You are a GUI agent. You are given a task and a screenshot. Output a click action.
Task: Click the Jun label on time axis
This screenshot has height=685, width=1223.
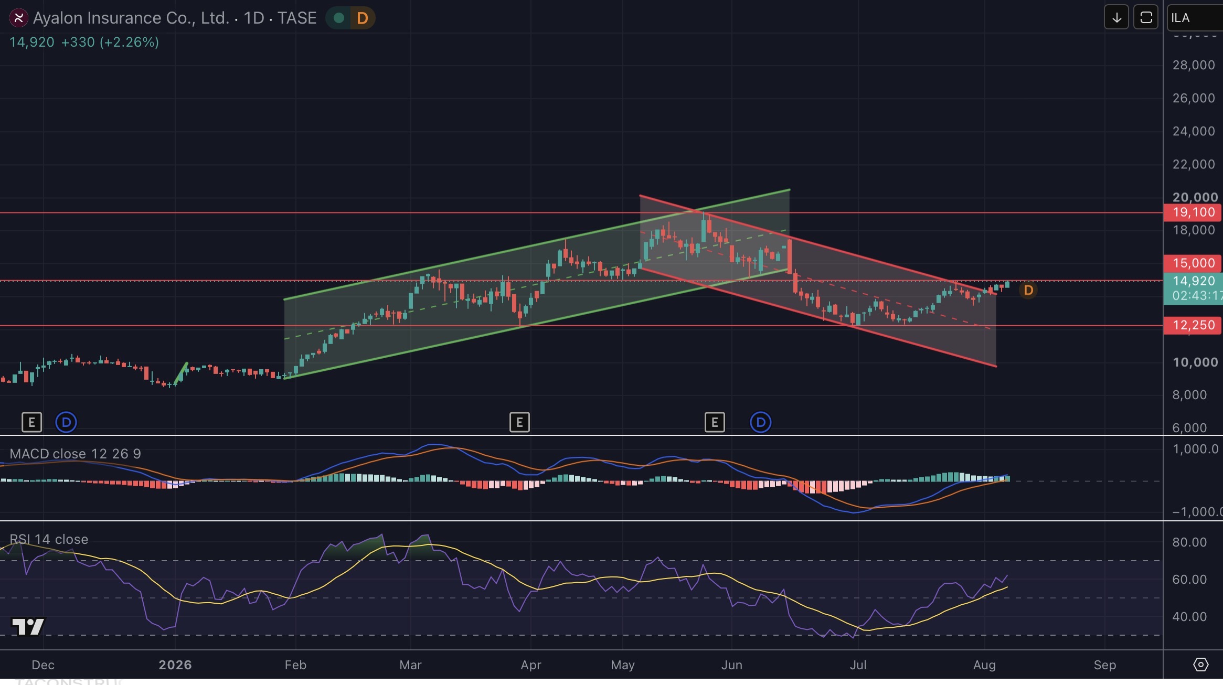click(x=732, y=665)
